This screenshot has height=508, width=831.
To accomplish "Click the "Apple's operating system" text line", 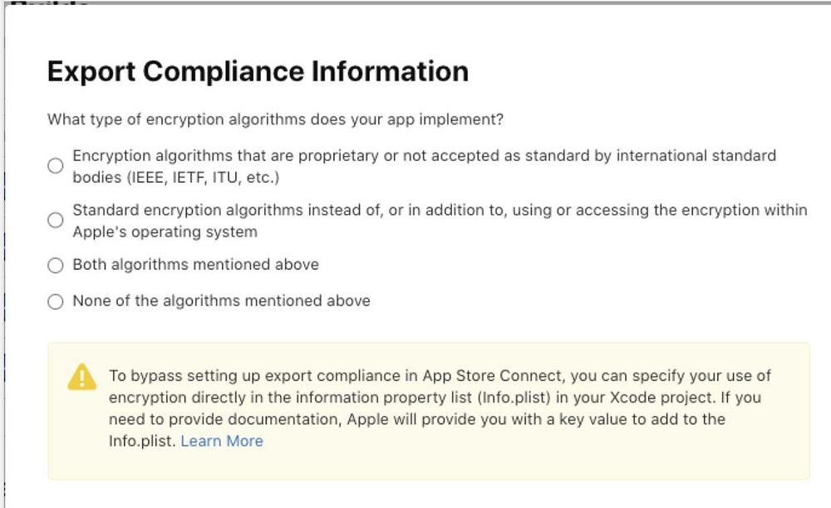I will coord(165,232).
